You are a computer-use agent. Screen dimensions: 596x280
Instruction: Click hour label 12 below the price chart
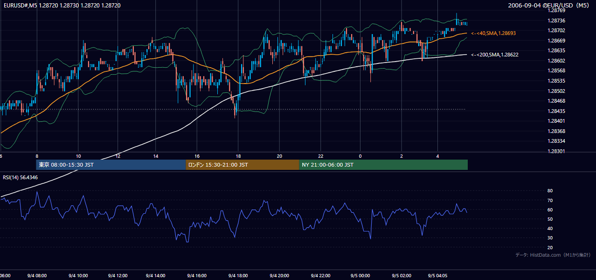118,156
